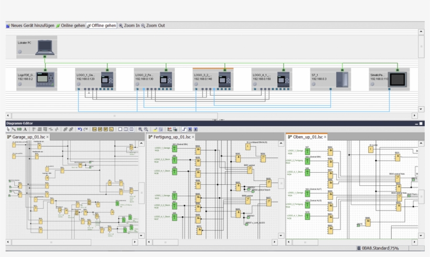Click the Lokaler PC laptop icon
Screen dimensions: 430x257
point(45,47)
